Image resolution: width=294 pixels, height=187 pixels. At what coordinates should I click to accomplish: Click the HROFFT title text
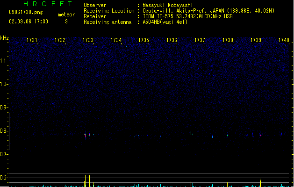click(x=48, y=4)
